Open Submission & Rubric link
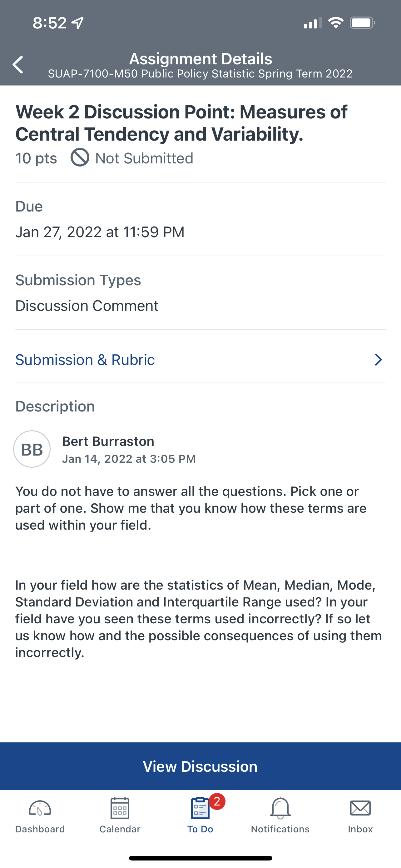401x868 pixels. coord(200,360)
